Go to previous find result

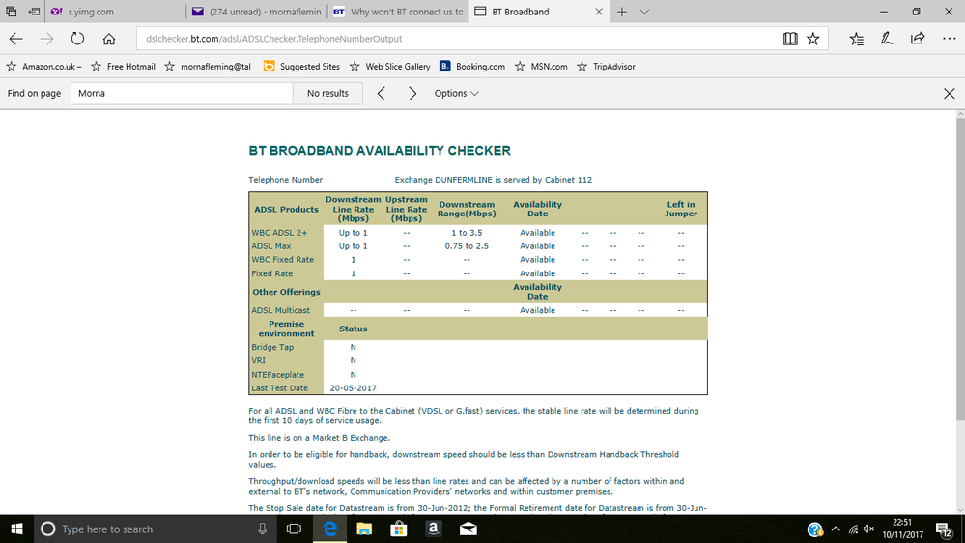click(382, 94)
